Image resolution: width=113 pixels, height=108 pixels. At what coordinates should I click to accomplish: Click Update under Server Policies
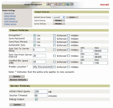pyautogui.click(x=17, y=105)
